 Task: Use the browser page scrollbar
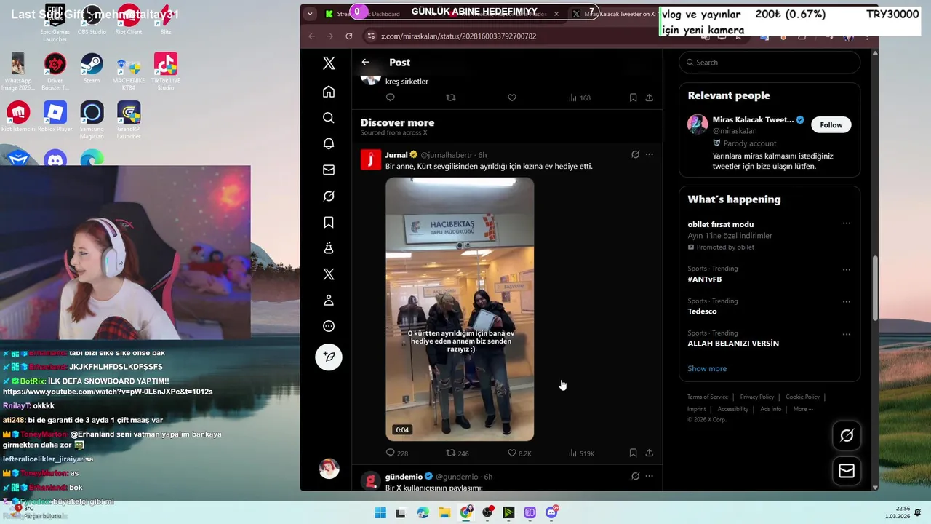(x=875, y=287)
